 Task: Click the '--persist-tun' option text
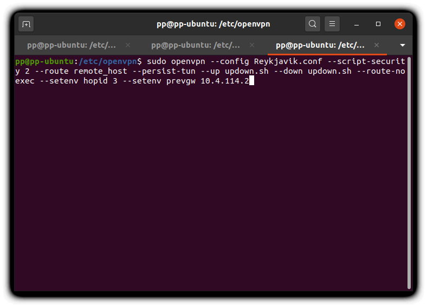164,72
